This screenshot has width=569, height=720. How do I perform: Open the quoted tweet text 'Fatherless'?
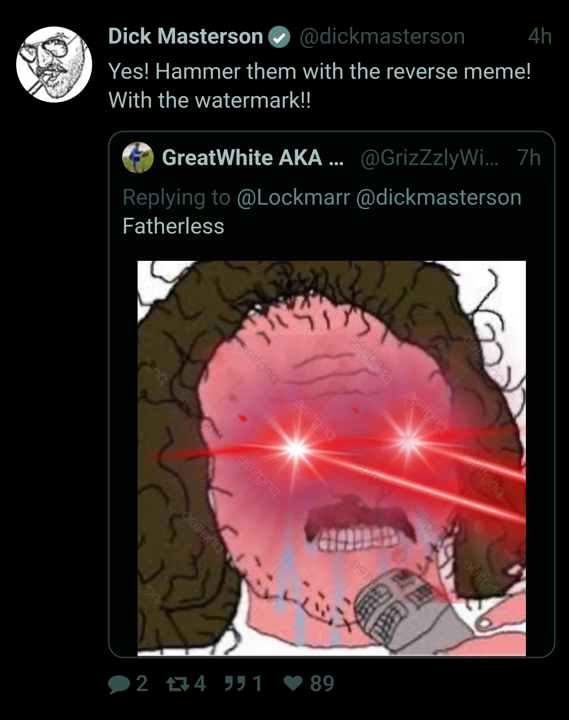[173, 226]
